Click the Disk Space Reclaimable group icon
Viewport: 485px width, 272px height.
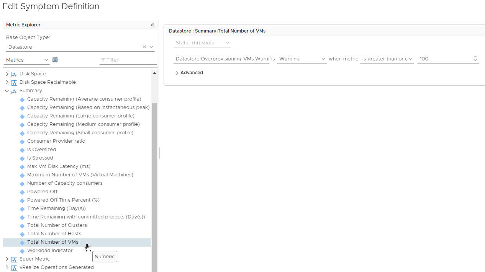coord(15,82)
